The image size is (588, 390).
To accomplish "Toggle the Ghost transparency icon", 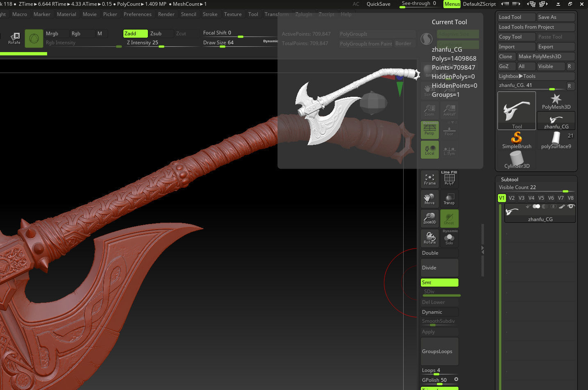I will tap(449, 218).
